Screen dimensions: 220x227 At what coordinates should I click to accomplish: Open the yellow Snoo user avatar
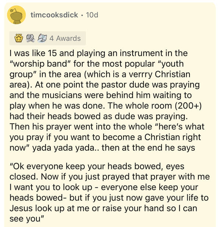pos(17,15)
